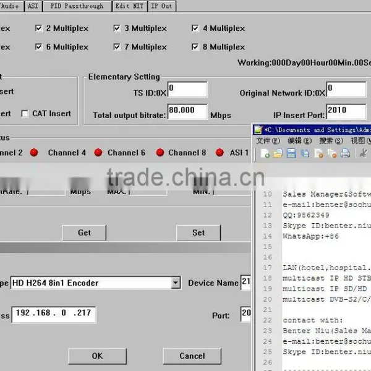Uncheck the 8 Multiplex checkbox
This screenshot has height=371, width=371.
195,47
